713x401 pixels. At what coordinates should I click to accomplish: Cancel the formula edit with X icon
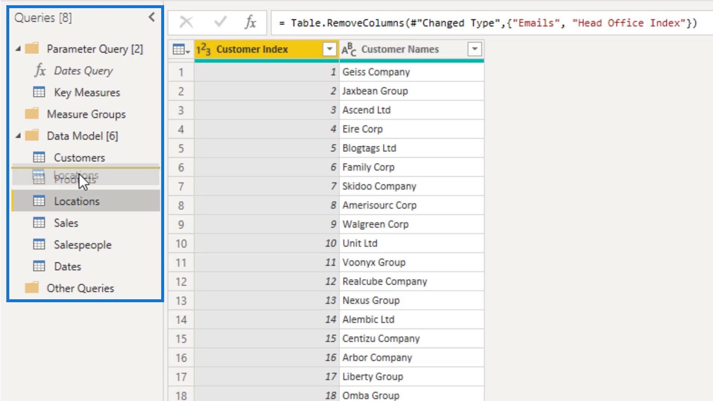186,22
